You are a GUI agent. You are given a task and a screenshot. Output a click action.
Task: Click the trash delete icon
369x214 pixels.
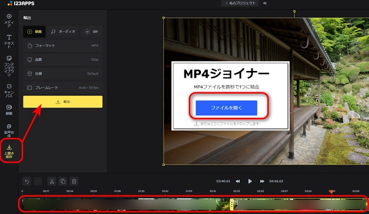(74, 181)
